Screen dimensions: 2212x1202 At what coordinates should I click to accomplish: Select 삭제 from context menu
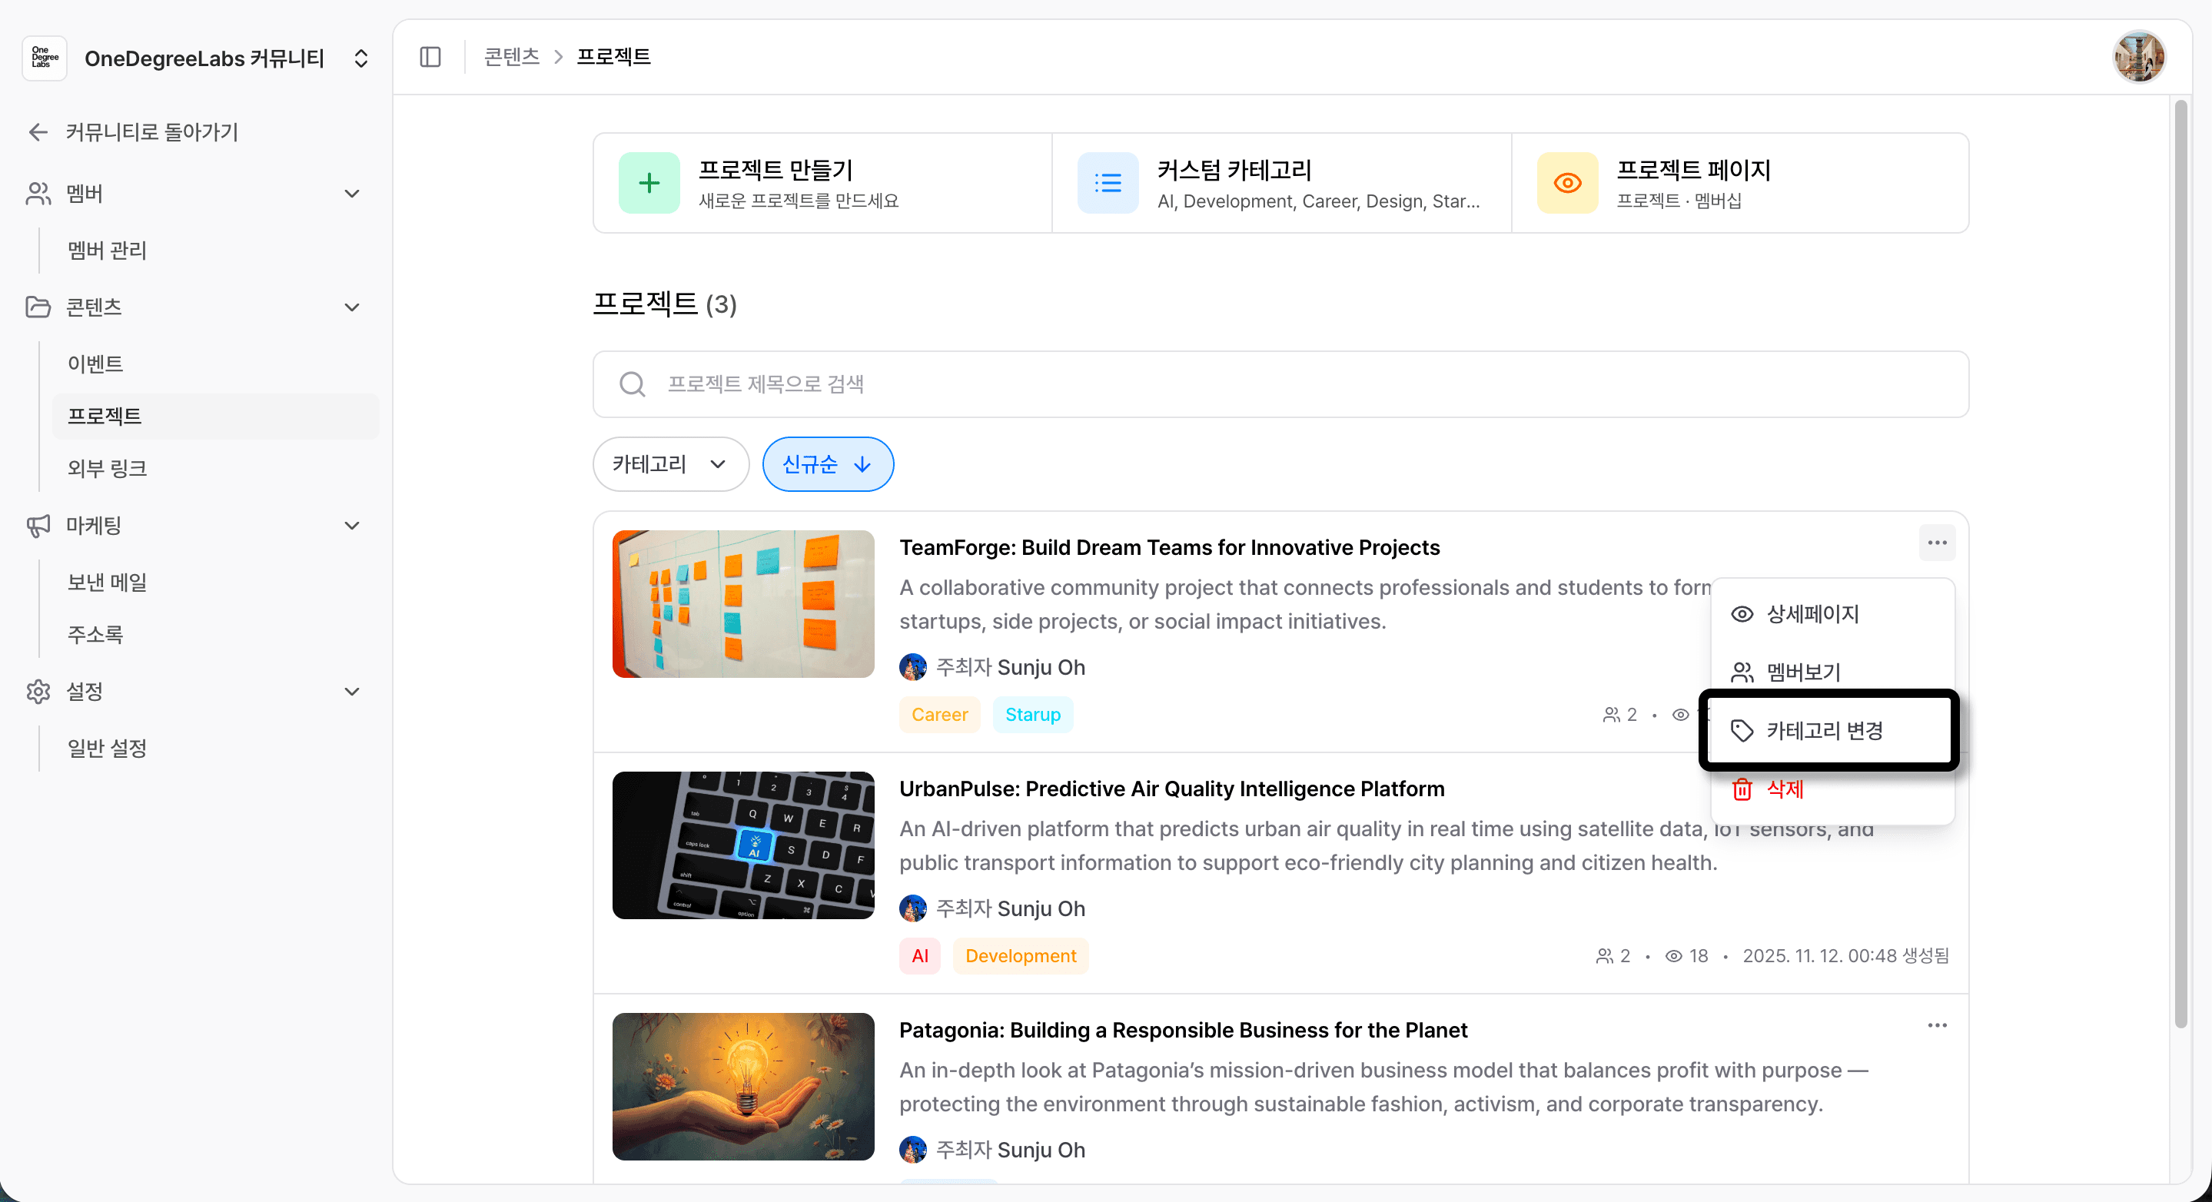click(x=1832, y=789)
